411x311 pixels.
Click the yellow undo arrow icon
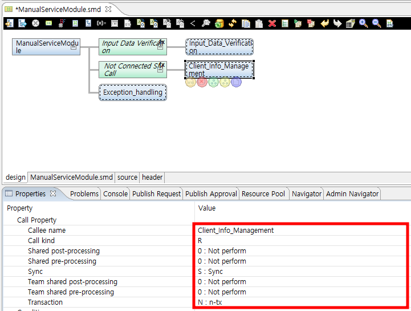point(324,23)
